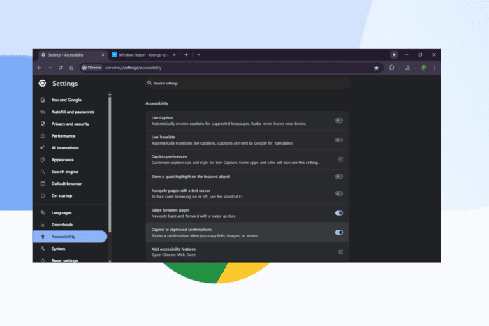Open Privacy and security settings

tap(70, 124)
